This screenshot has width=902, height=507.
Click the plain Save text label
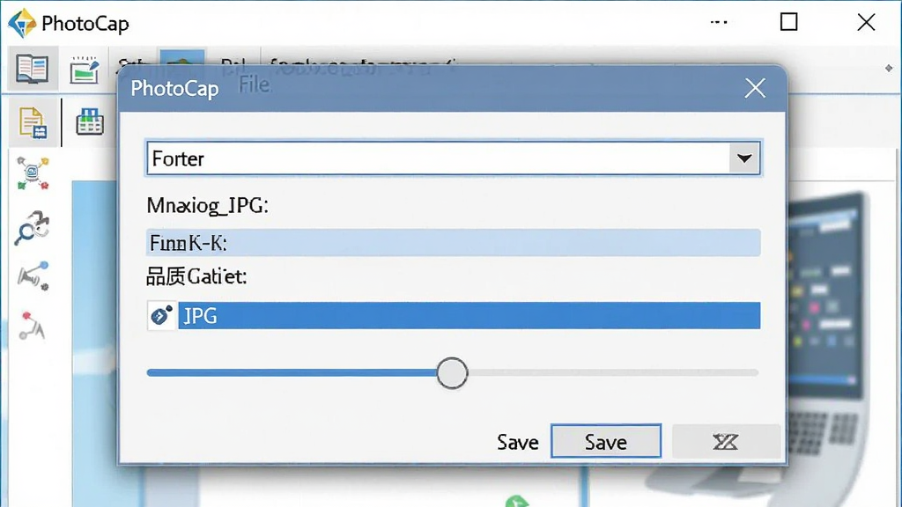[518, 442]
